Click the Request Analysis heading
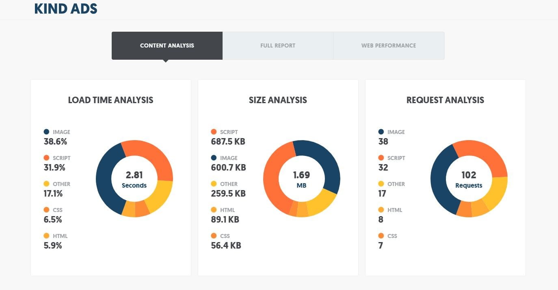 pyautogui.click(x=445, y=100)
